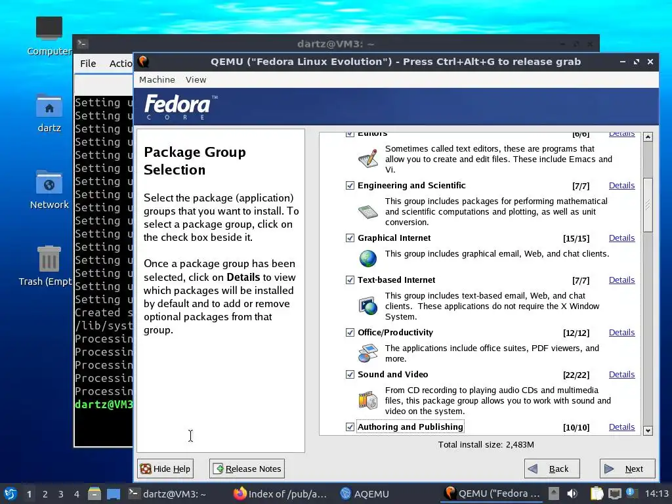Click the Total install size: 2,483M text
Screen dimensions: 672x504
pos(486,445)
